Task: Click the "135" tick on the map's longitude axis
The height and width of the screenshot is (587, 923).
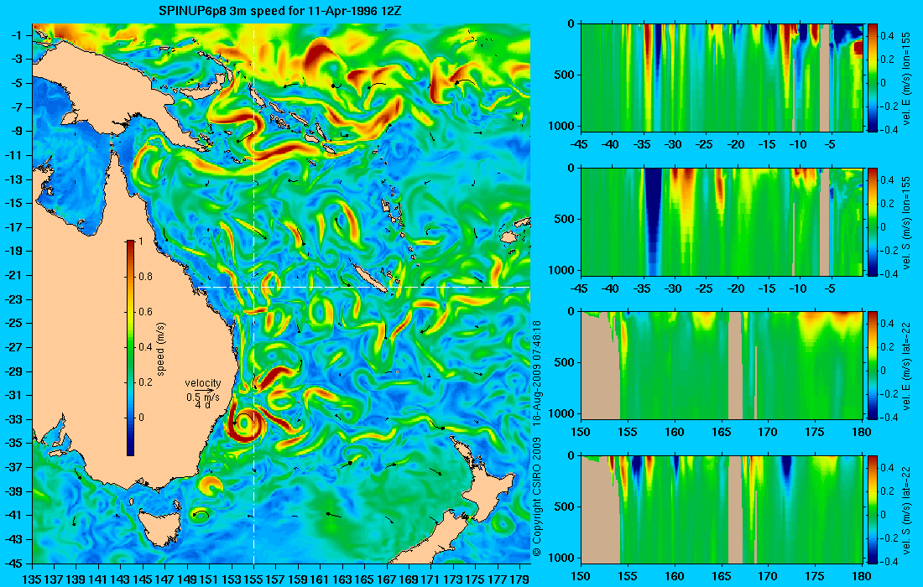Action: 32,579
